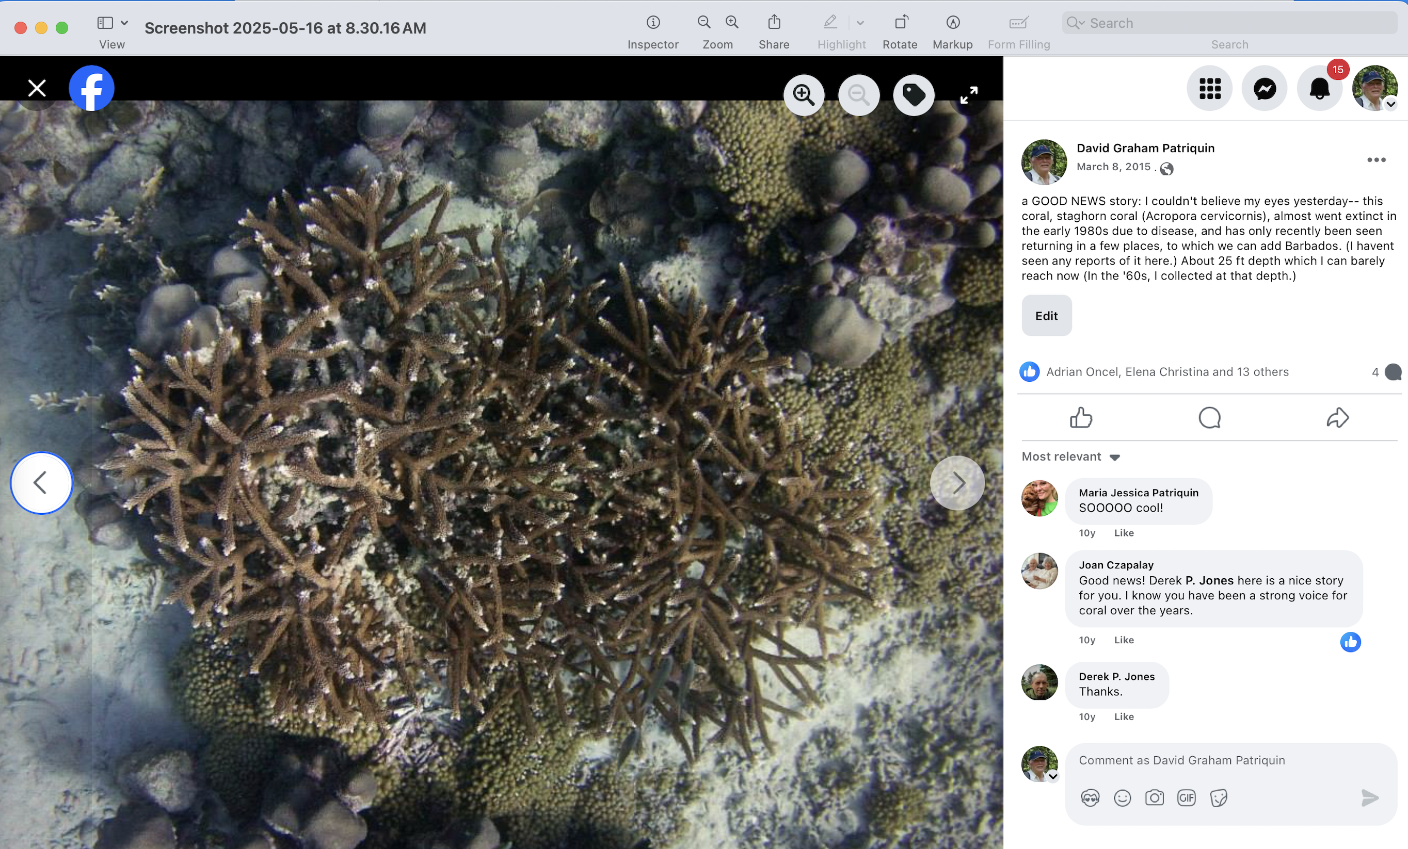Like the post with thumbs-up button
Image resolution: width=1408 pixels, height=849 pixels.
click(x=1081, y=417)
